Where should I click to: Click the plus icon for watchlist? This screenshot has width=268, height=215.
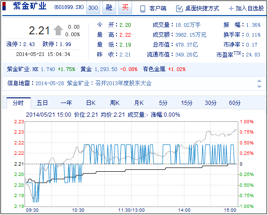coord(231,8)
